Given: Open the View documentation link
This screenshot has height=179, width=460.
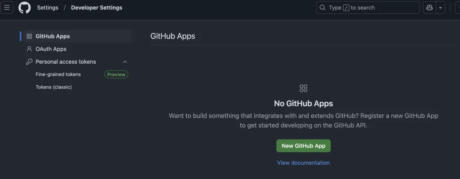Looking at the screenshot, I should click(303, 162).
